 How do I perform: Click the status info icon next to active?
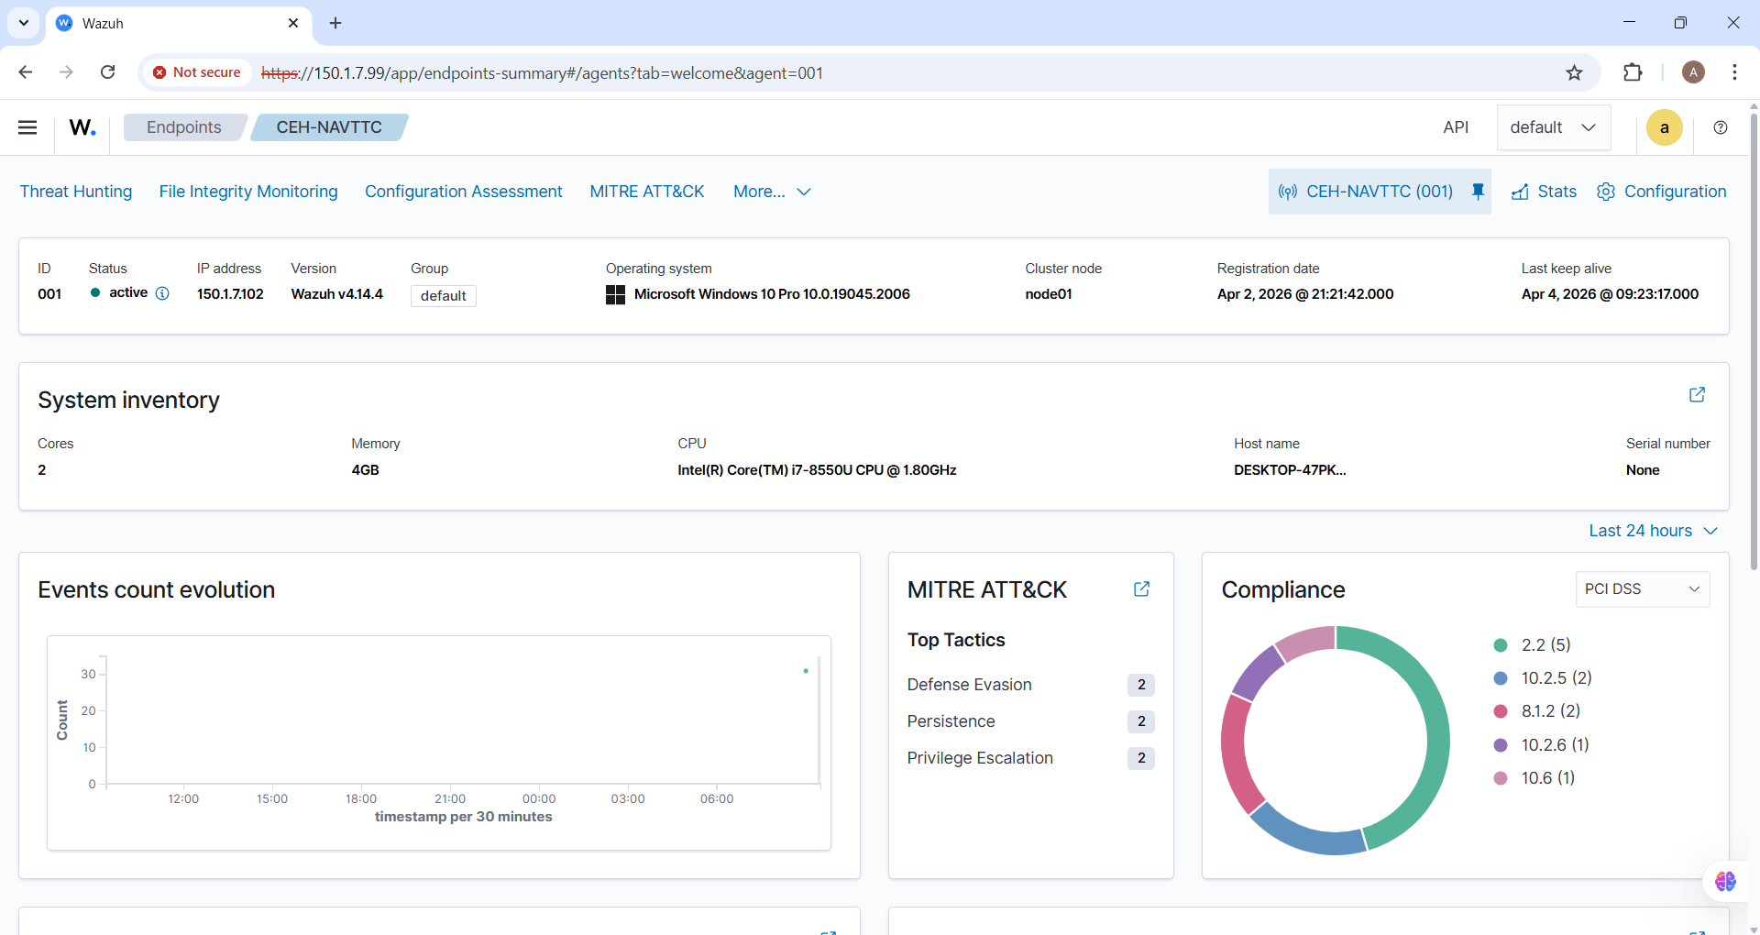pos(162,293)
